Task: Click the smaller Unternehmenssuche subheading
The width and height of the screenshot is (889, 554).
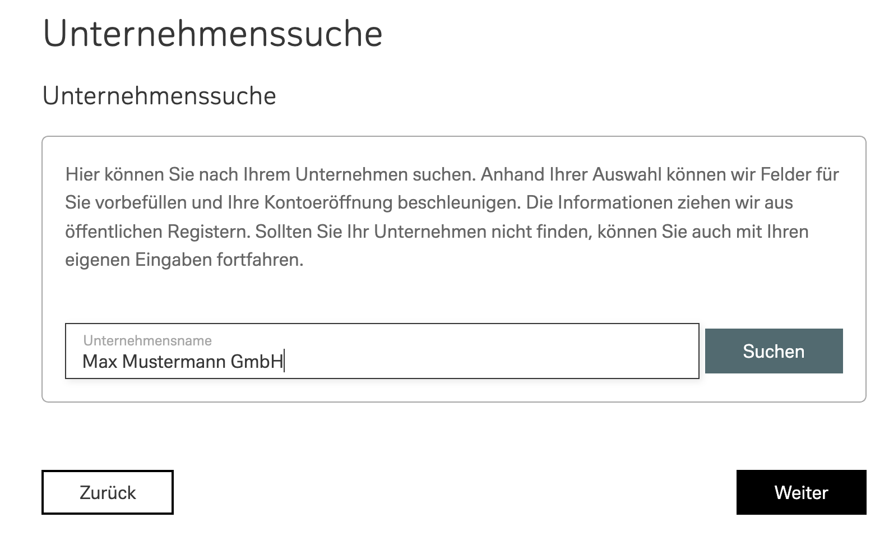Action: pyautogui.click(x=159, y=96)
